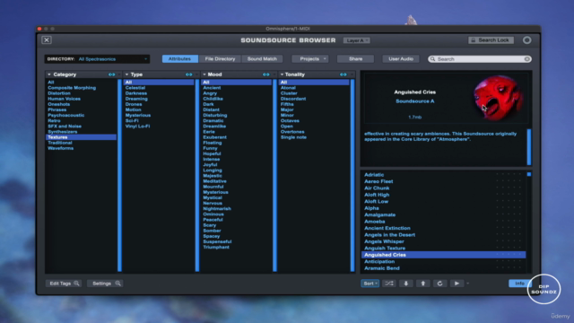This screenshot has height=323, width=574.
Task: Select the Amalgamate soundsource
Action: pyautogui.click(x=379, y=214)
